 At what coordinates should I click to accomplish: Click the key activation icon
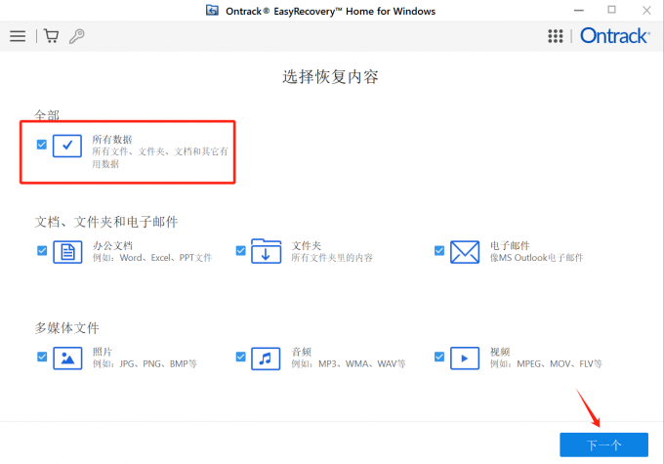coord(76,36)
